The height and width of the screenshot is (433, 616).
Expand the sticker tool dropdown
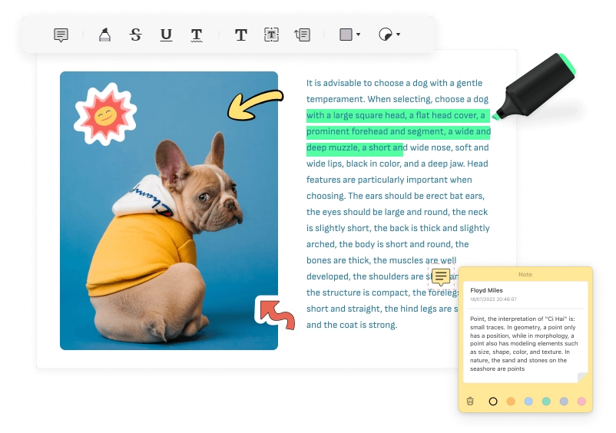tap(389, 35)
